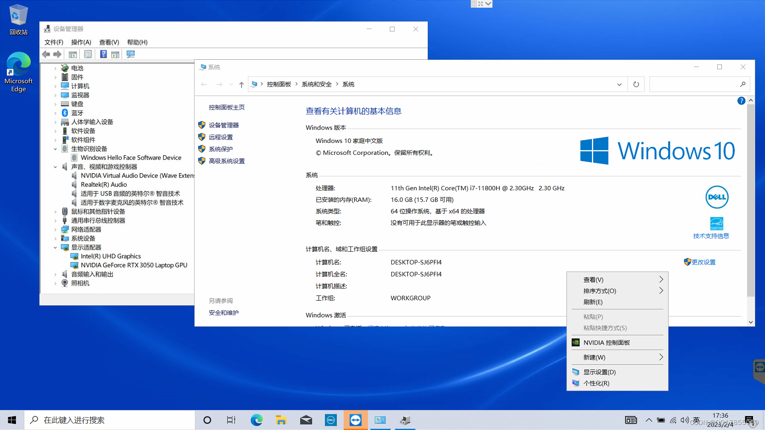Open the 操作(A) menu in Device Manager

coord(81,42)
